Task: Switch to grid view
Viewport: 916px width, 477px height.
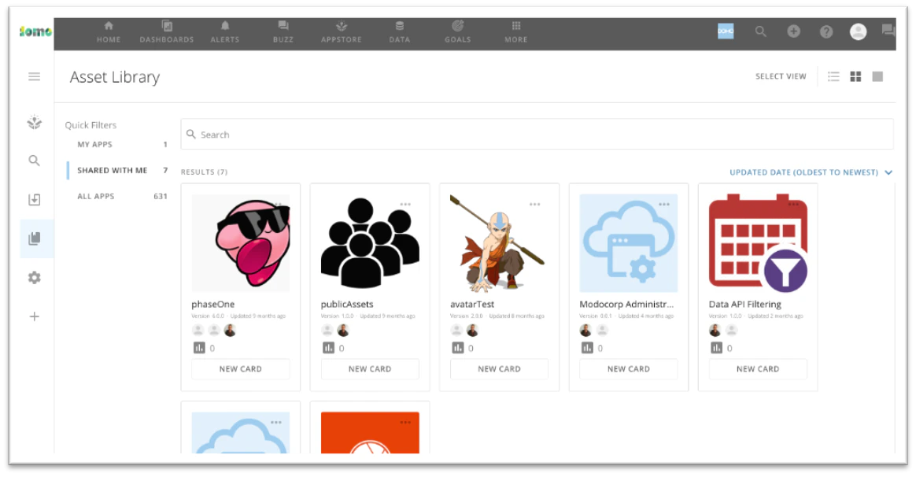Action: point(856,76)
